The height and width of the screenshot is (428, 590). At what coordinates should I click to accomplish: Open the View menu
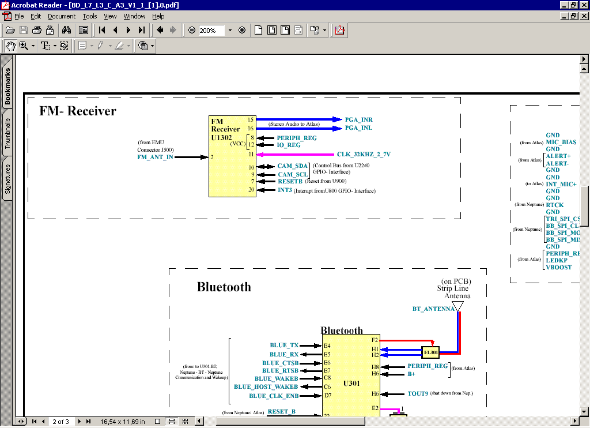pos(110,16)
